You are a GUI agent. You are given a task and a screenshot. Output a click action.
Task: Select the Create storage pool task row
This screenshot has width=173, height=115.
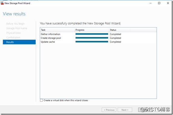tap(98, 38)
